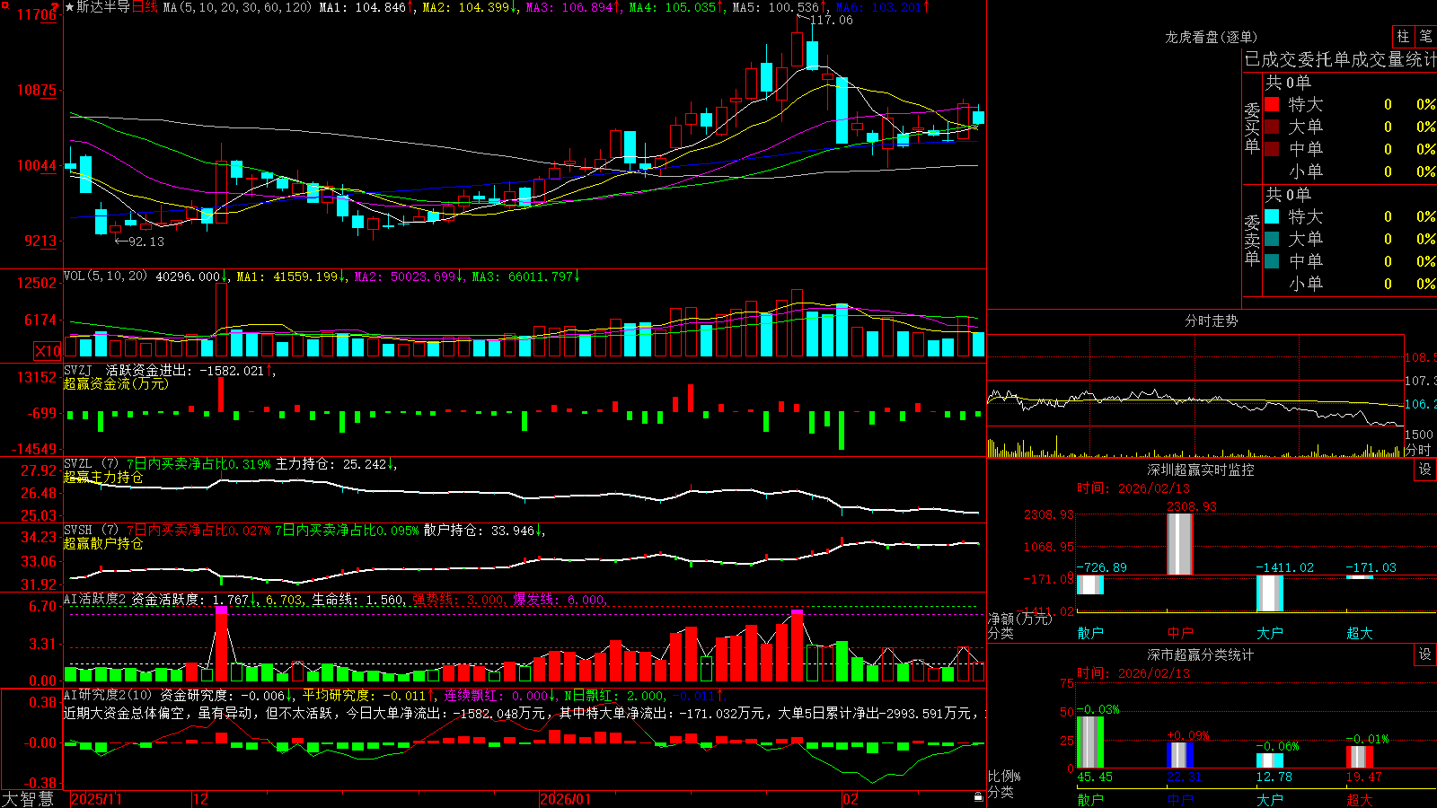Click the 时间: 2026/02/13 in realtime monitor
Screen dimensions: 1437x808
pos(1133,488)
